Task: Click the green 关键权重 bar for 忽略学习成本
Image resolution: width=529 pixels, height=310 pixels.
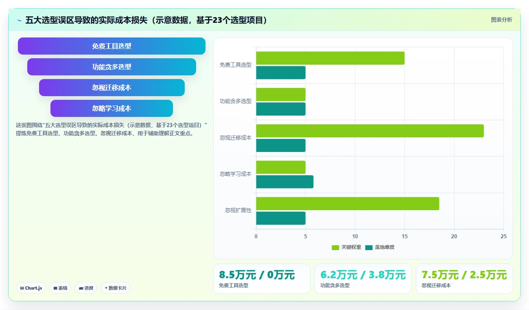Action: click(280, 167)
